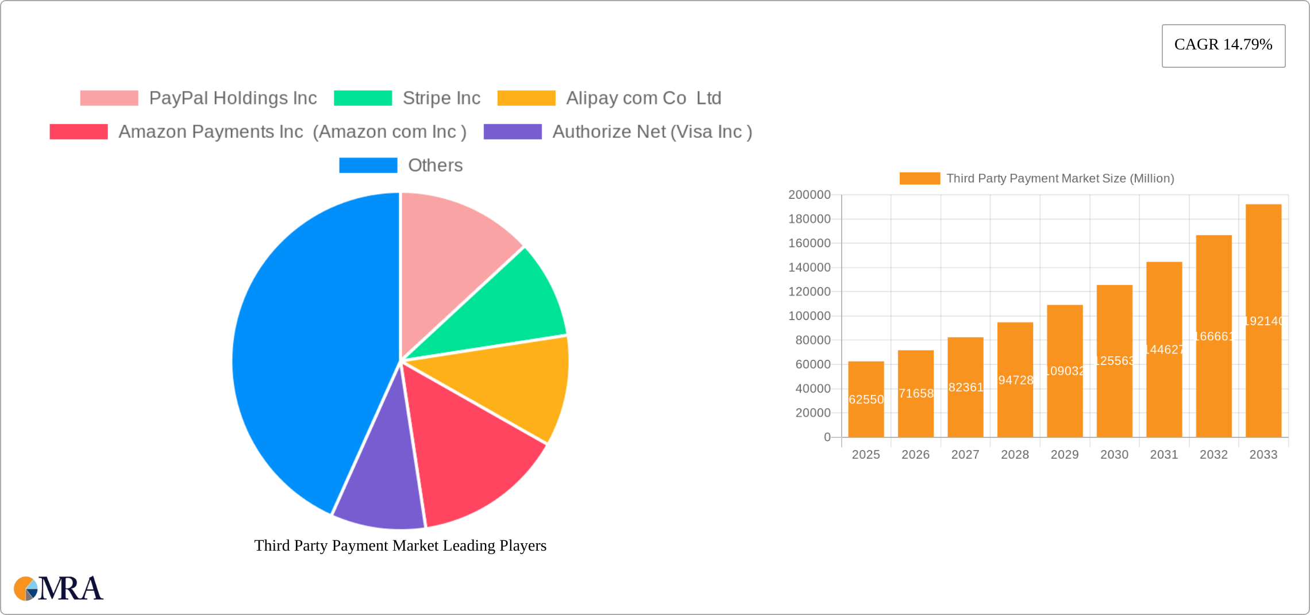This screenshot has width=1310, height=615.
Task: Click the 60000 y-axis value
Action: coord(813,364)
